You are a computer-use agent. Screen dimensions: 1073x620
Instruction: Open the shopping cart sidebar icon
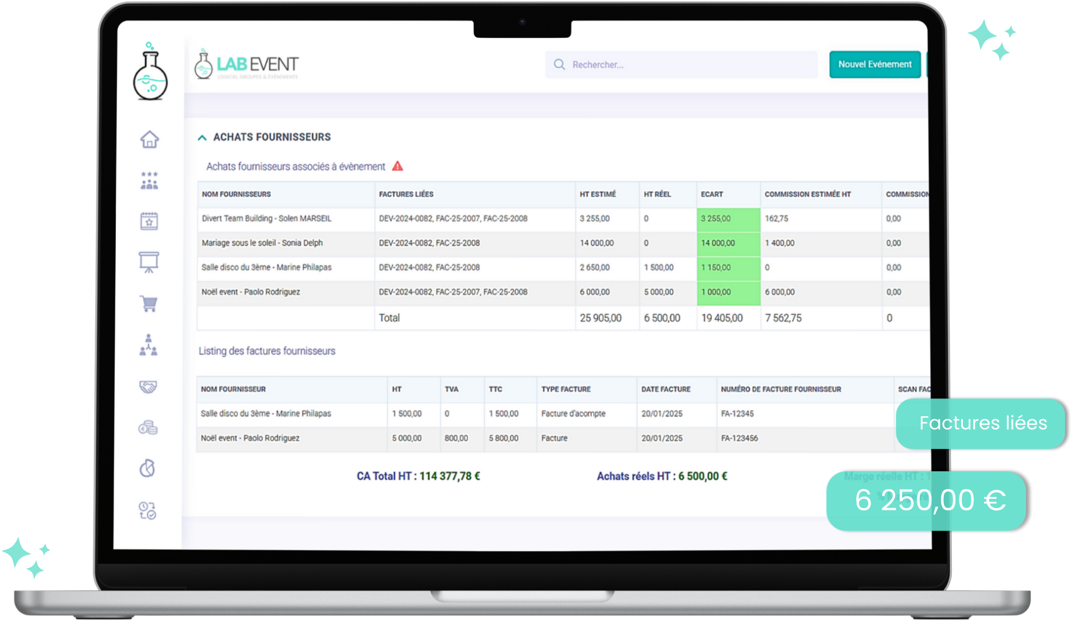point(149,304)
